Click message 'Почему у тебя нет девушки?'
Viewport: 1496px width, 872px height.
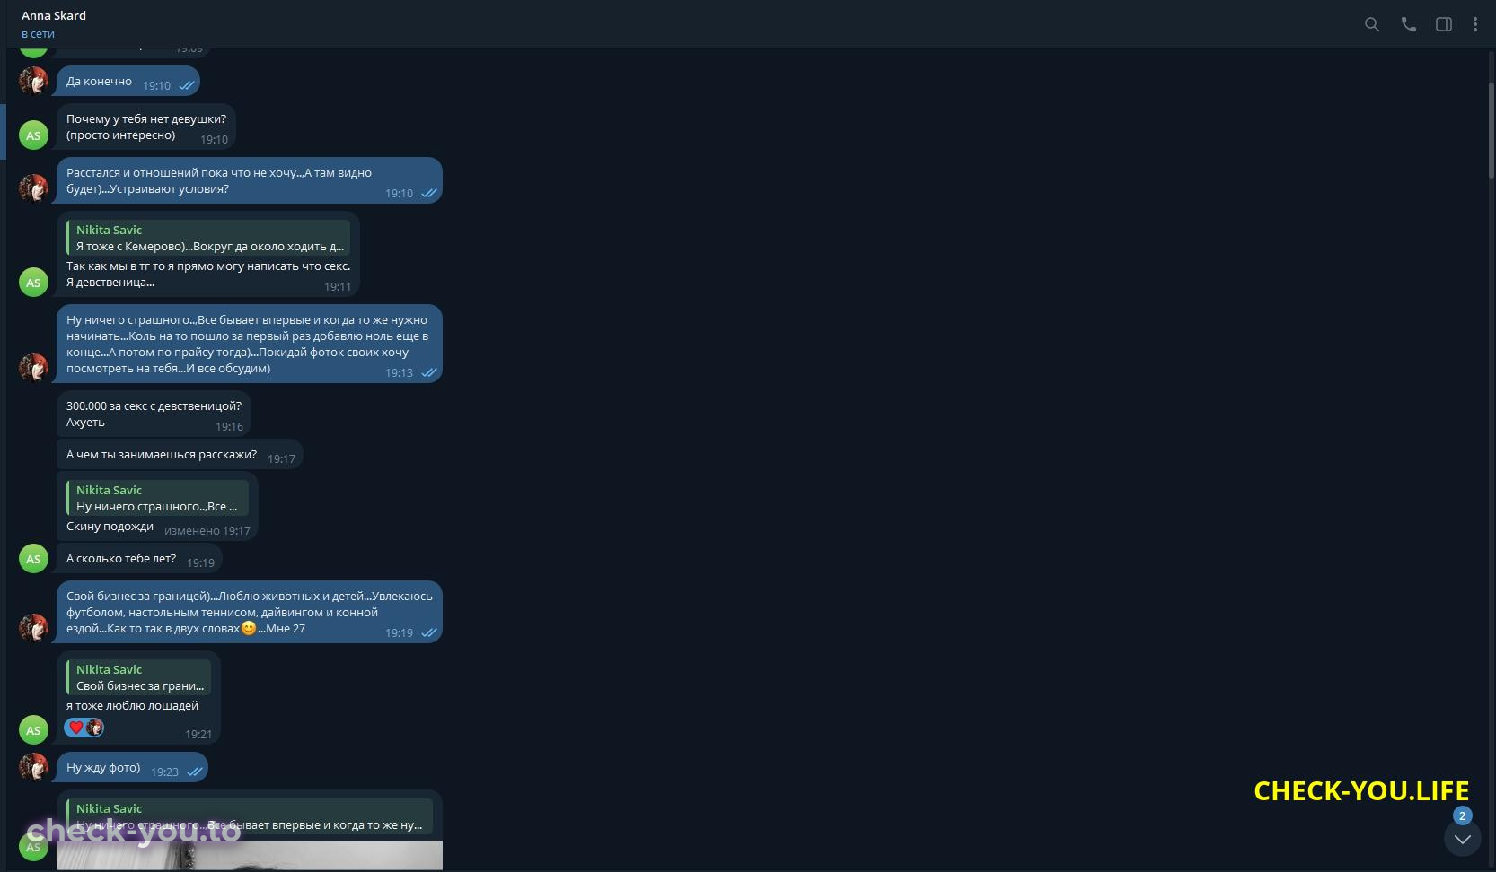point(145,126)
